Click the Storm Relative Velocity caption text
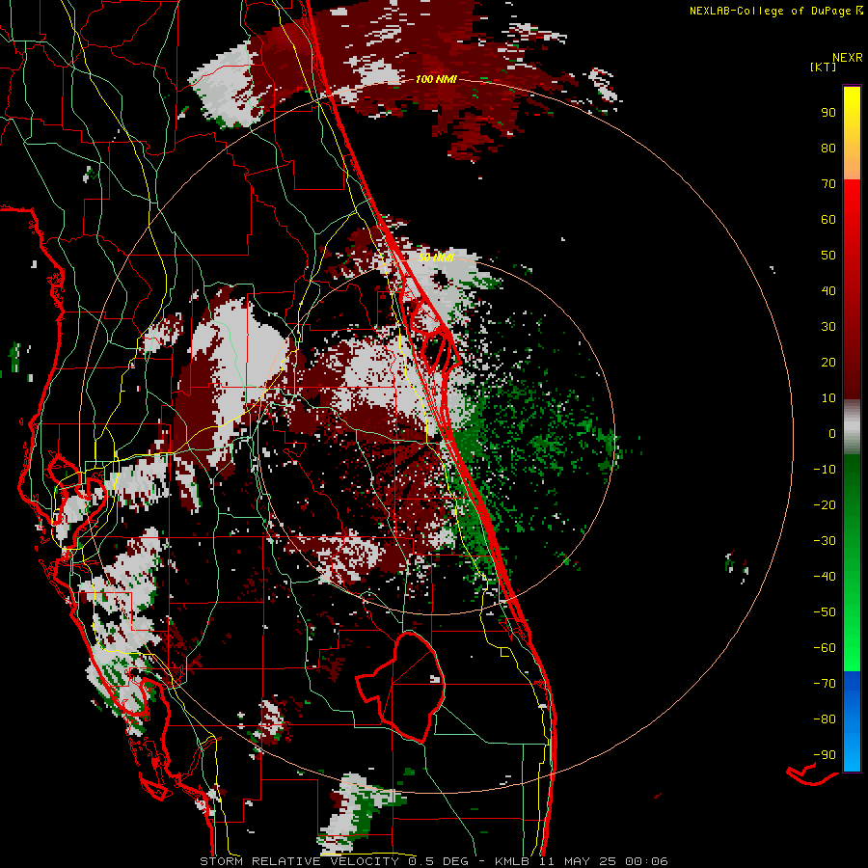Viewport: 868px width, 868px height. (x=433, y=861)
